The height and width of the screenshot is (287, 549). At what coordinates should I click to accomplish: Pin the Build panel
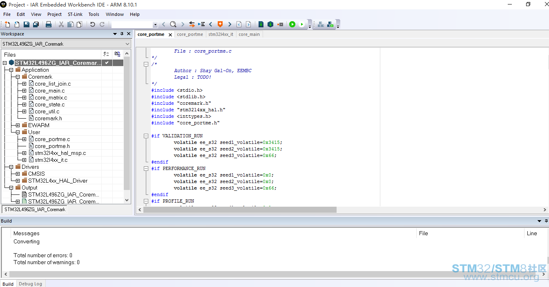point(546,221)
